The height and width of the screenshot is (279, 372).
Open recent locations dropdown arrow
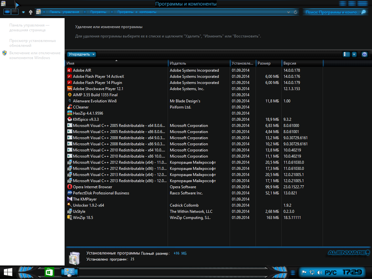(x=23, y=12)
